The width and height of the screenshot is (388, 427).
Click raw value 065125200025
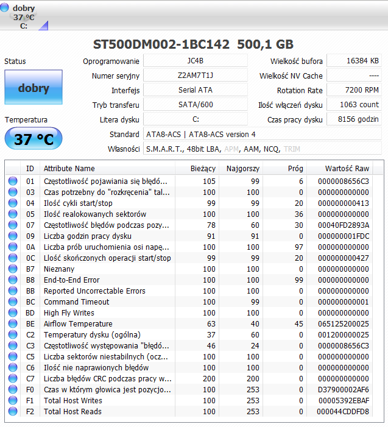[x=344, y=324]
